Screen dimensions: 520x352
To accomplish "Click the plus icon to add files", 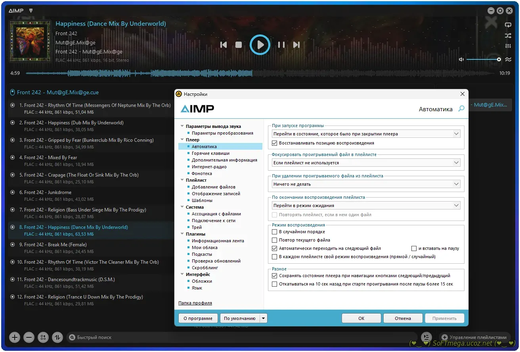I will (15, 337).
